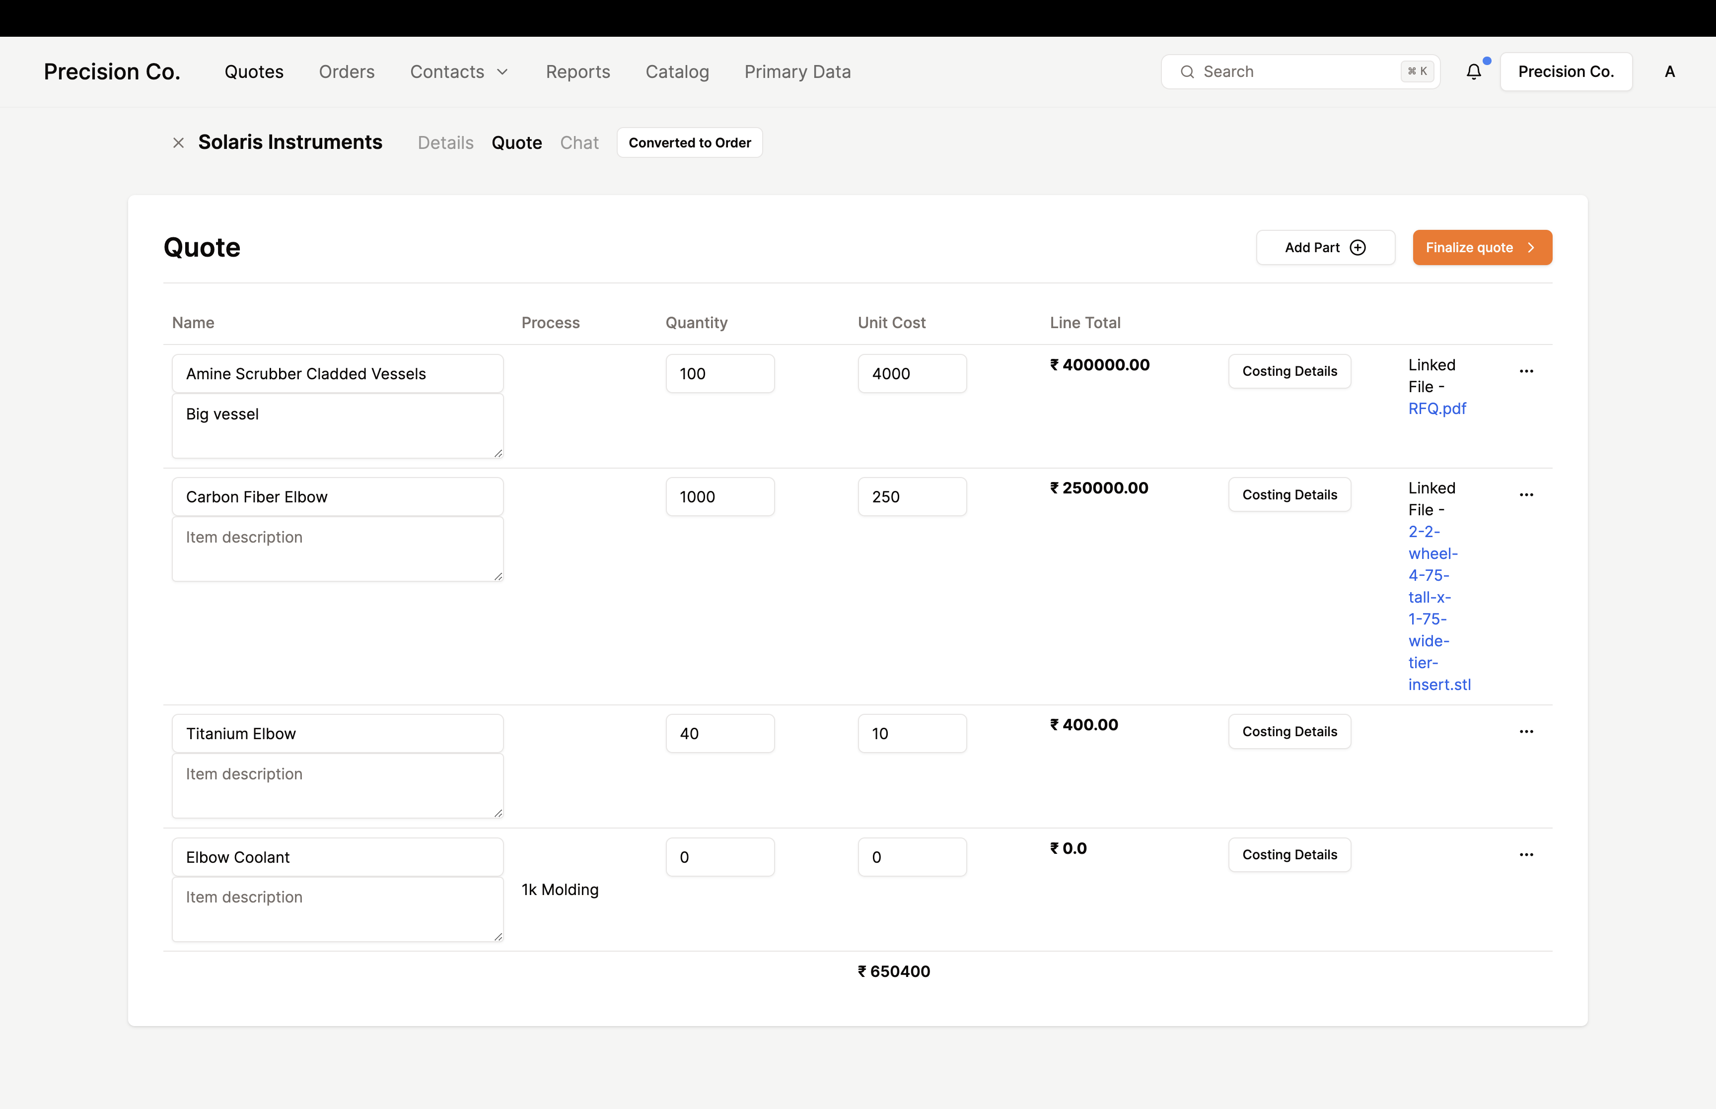Switch to the Details tab
1716x1109 pixels.
(x=445, y=142)
